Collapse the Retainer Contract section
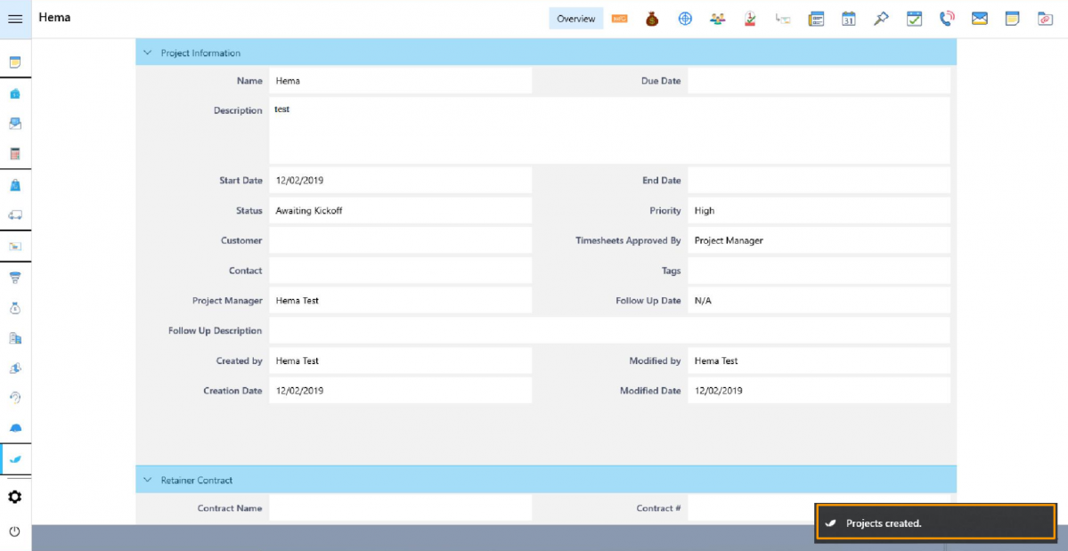This screenshot has width=1068, height=551. click(x=148, y=481)
